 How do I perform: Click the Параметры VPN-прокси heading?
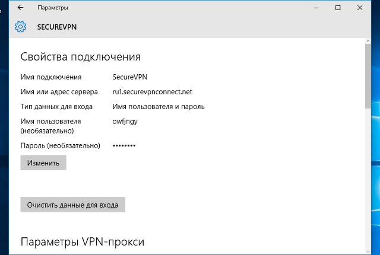(82, 242)
